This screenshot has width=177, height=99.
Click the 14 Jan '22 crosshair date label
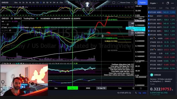101,88
